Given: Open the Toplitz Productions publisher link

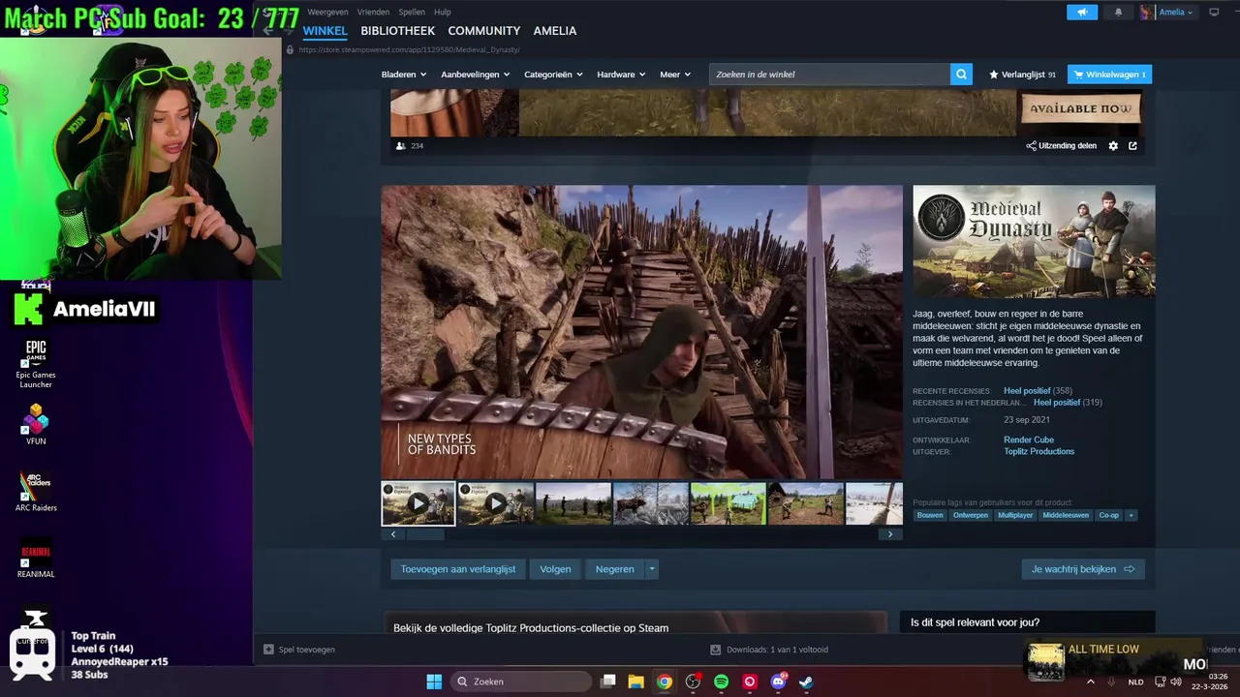Looking at the screenshot, I should tap(1038, 451).
